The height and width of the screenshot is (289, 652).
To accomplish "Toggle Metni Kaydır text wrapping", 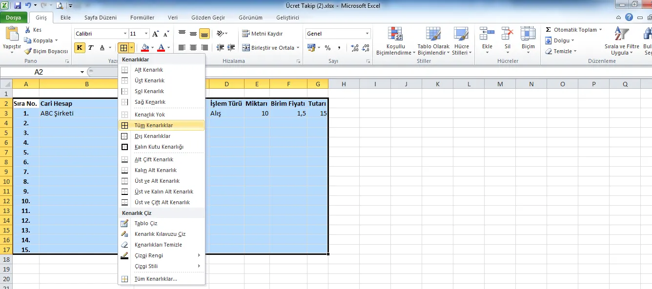I will pos(263,34).
